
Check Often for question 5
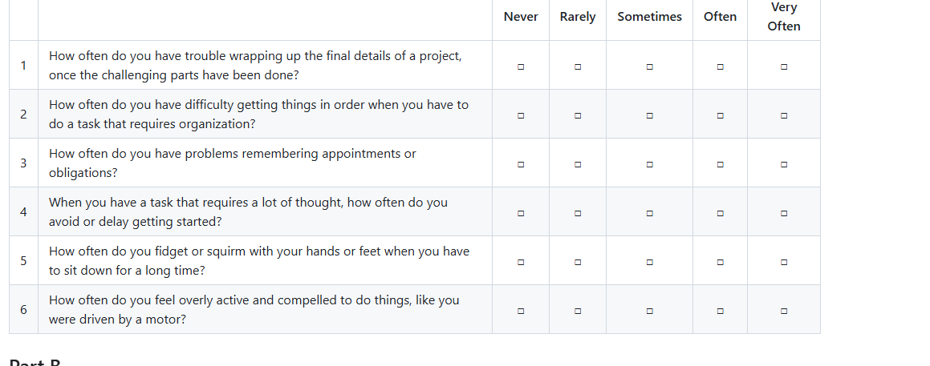[720, 262]
